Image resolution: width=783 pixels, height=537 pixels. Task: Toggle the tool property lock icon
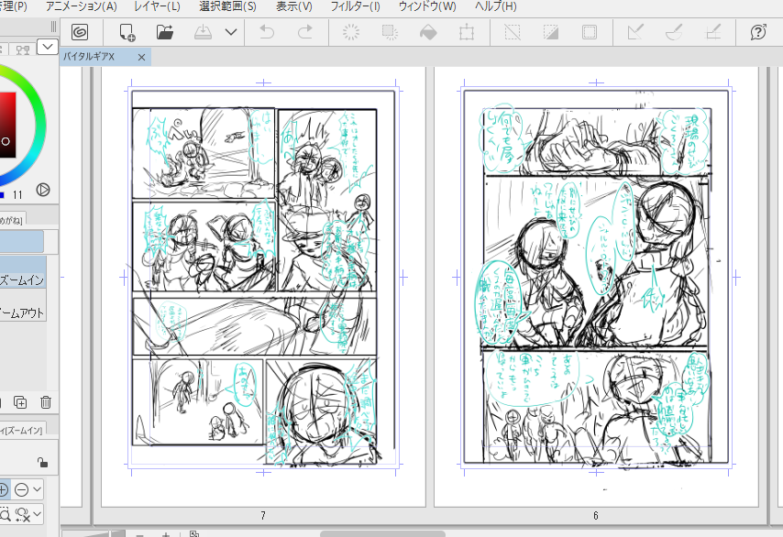[x=42, y=462]
